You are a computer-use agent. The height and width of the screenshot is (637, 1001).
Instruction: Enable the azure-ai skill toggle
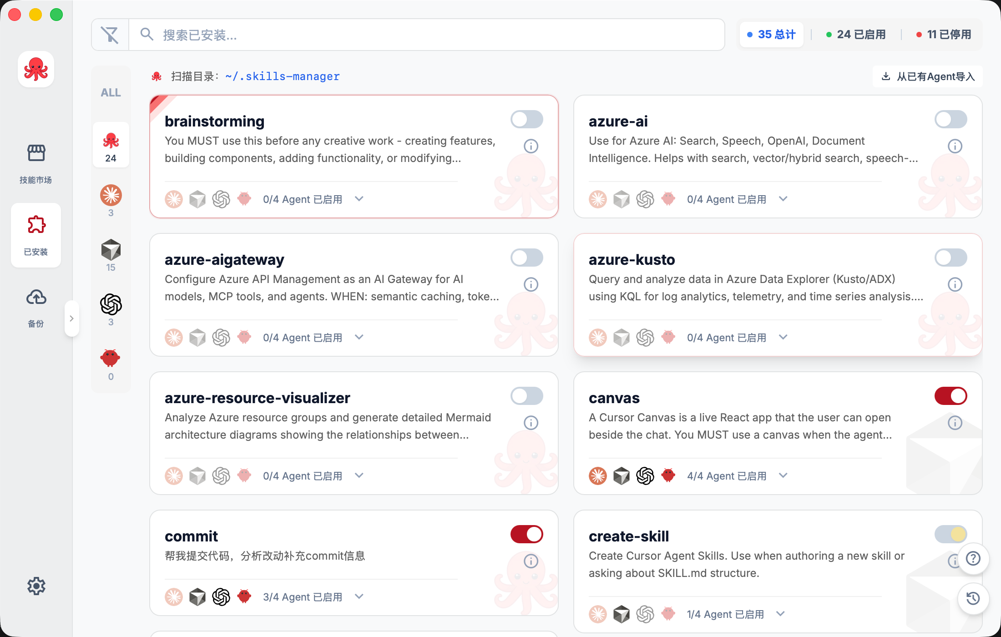coord(951,120)
